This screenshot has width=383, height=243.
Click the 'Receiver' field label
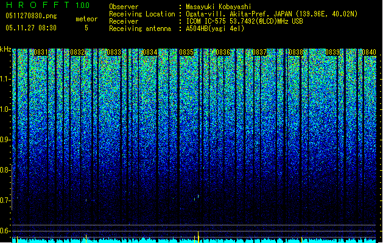tap(124, 21)
